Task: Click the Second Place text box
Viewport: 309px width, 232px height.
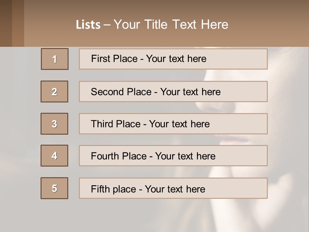Action: click(x=173, y=92)
